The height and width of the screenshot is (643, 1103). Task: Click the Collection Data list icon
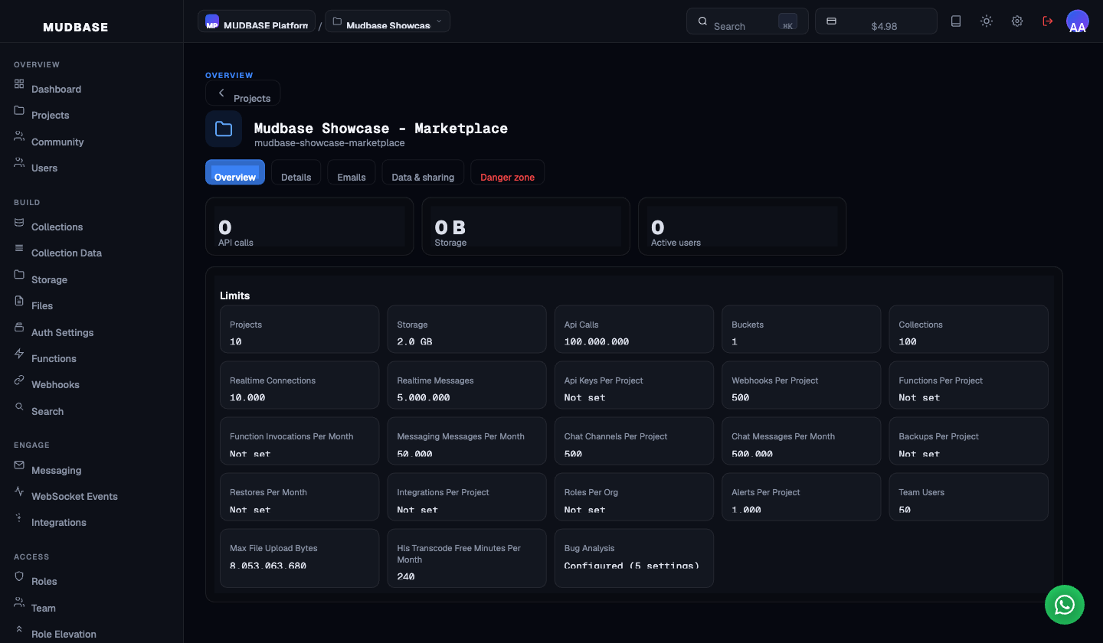click(x=19, y=247)
